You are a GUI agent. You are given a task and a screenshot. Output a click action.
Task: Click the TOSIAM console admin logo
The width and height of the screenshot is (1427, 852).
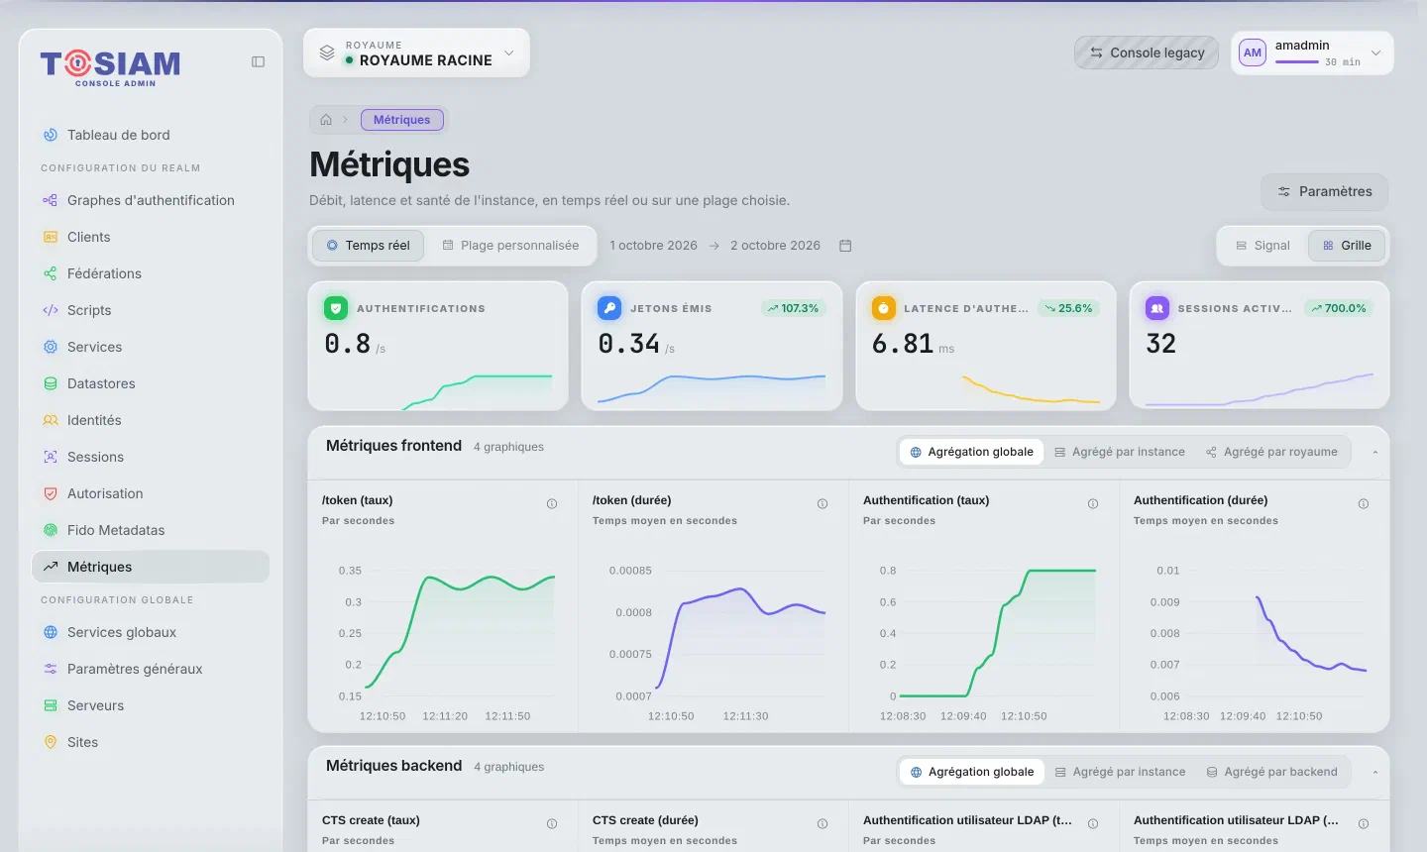click(x=111, y=67)
